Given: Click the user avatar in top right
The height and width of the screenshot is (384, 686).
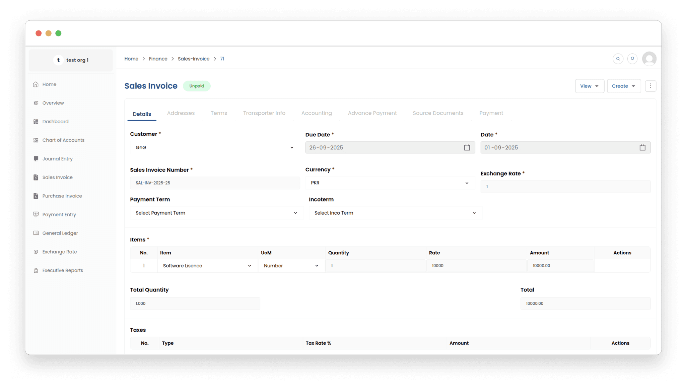Looking at the screenshot, I should (x=649, y=58).
